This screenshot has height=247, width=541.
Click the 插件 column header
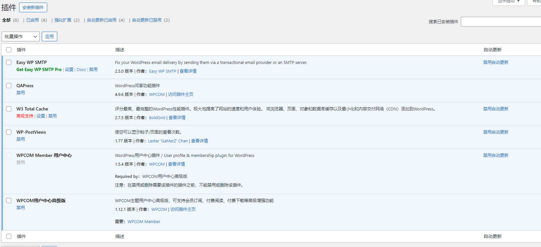21,50
